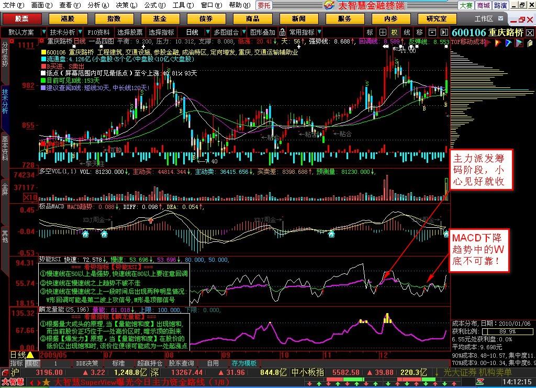Click the 选择指标 toolbar item
Image resolution: width=536 pixels, height=388 pixels.
[161, 32]
